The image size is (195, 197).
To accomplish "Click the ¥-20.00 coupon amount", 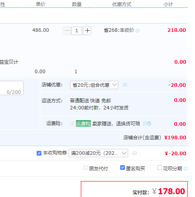I will pyautogui.click(x=175, y=154).
